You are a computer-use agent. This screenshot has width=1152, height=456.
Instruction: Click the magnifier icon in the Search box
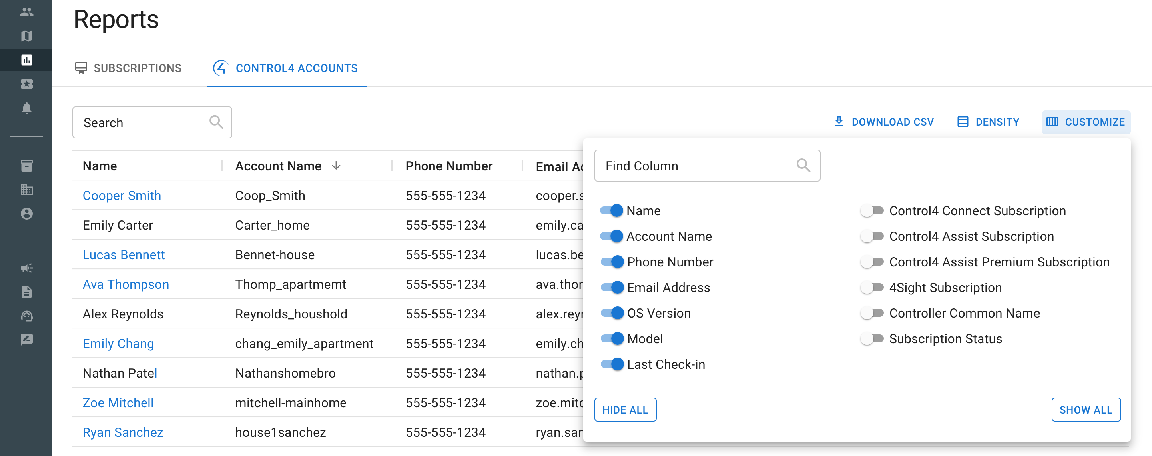coord(216,122)
